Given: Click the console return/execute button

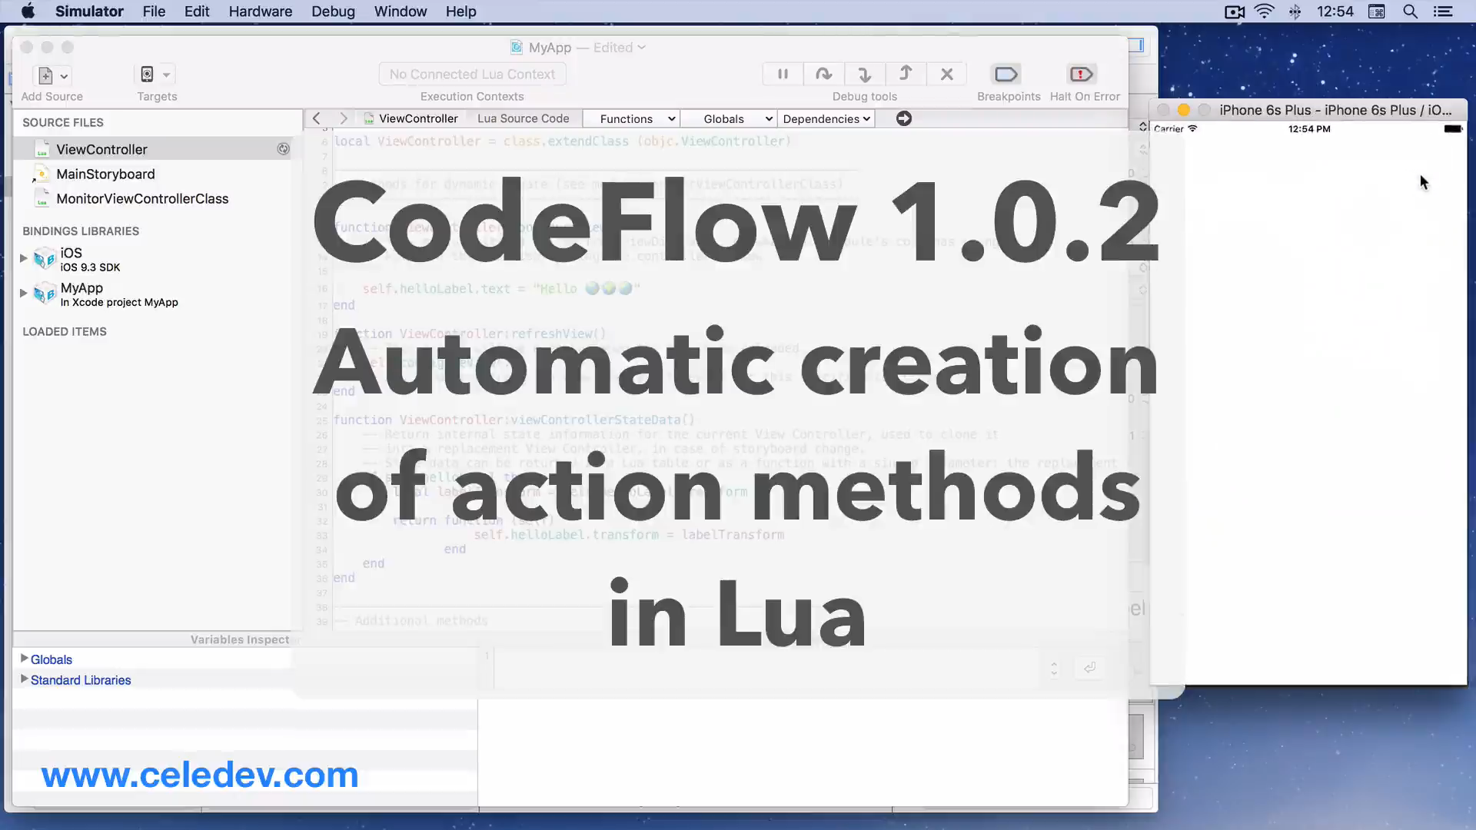Looking at the screenshot, I should (x=1089, y=667).
